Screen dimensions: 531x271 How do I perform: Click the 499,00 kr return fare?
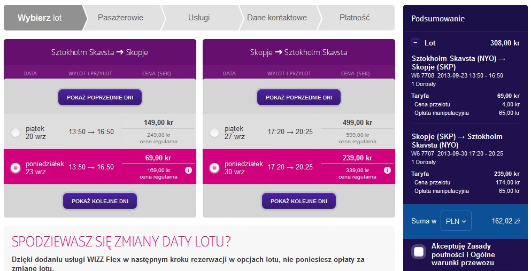coord(357,123)
